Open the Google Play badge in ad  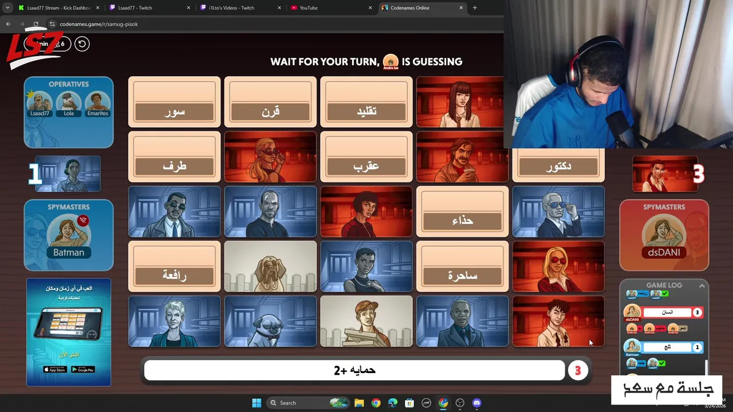(x=82, y=370)
